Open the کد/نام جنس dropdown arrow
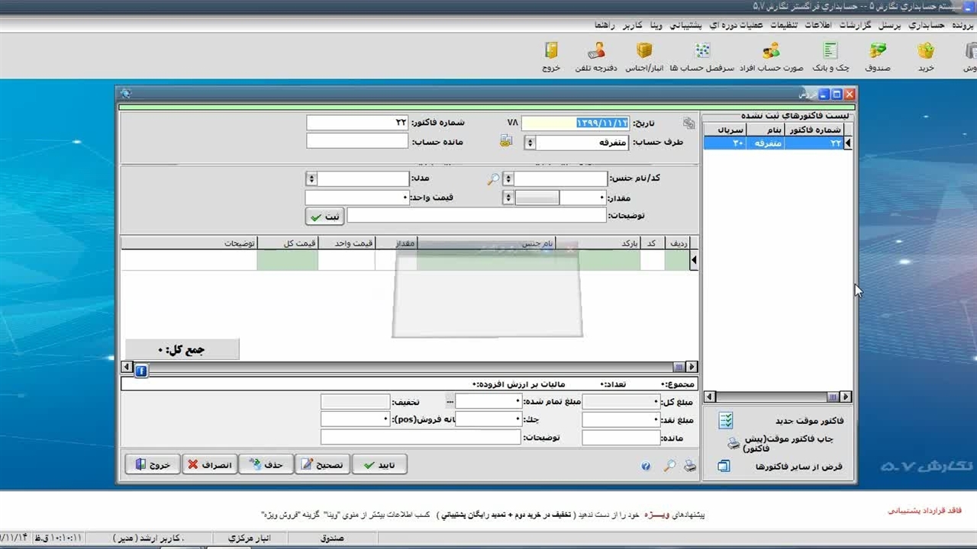Viewport: 977px width, 549px height. [x=508, y=179]
